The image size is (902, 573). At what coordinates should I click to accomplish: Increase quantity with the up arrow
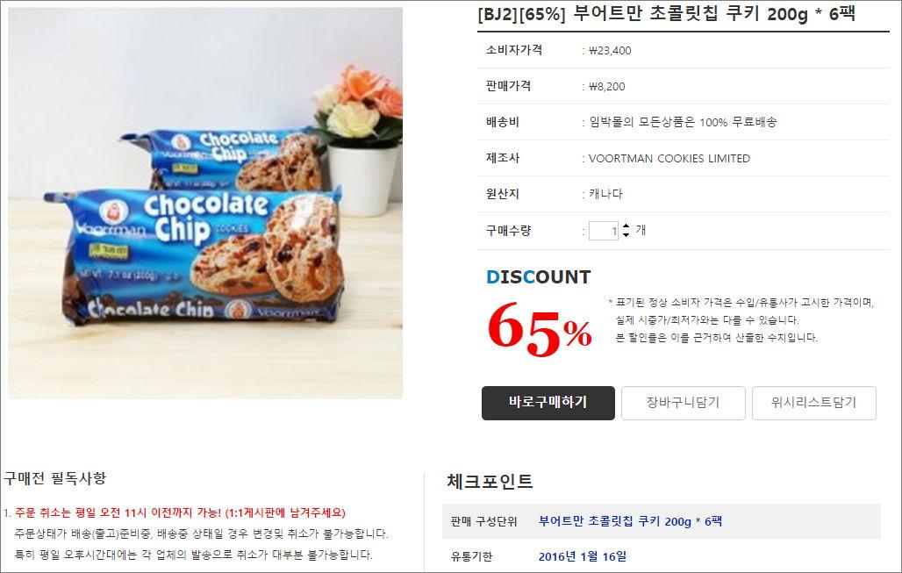pyautogui.click(x=626, y=226)
